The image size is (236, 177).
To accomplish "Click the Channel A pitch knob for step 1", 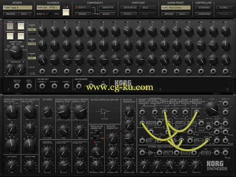I will pyautogui.click(x=42, y=30).
